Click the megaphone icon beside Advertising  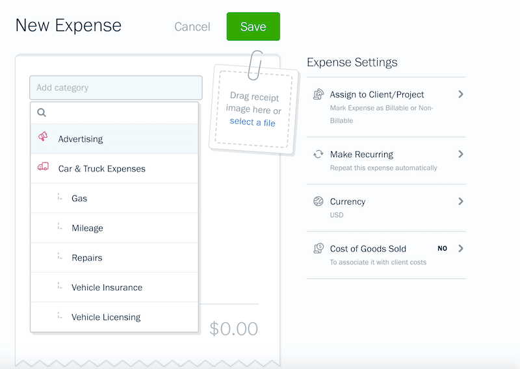[x=43, y=137]
